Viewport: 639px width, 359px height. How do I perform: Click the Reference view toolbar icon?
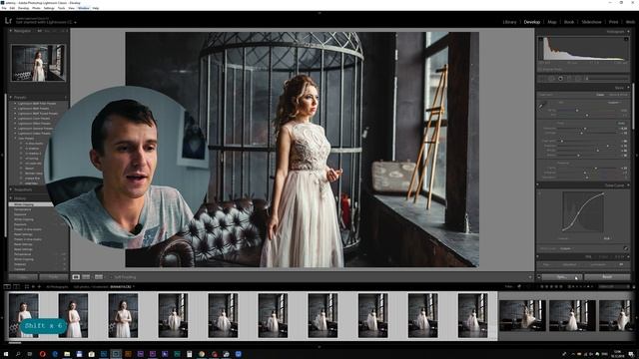click(x=86, y=277)
